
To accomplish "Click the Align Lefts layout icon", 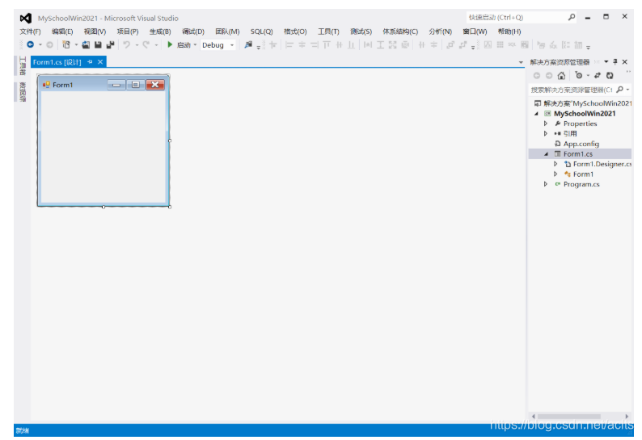I will pos(289,45).
